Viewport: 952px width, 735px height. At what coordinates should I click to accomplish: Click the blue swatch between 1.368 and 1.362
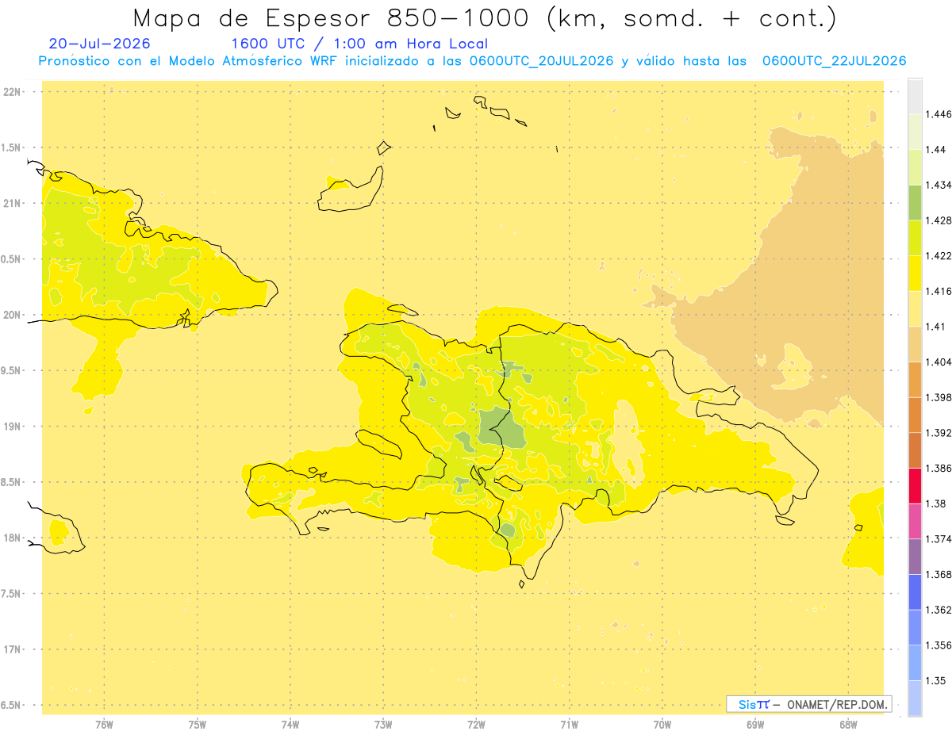[x=915, y=591]
